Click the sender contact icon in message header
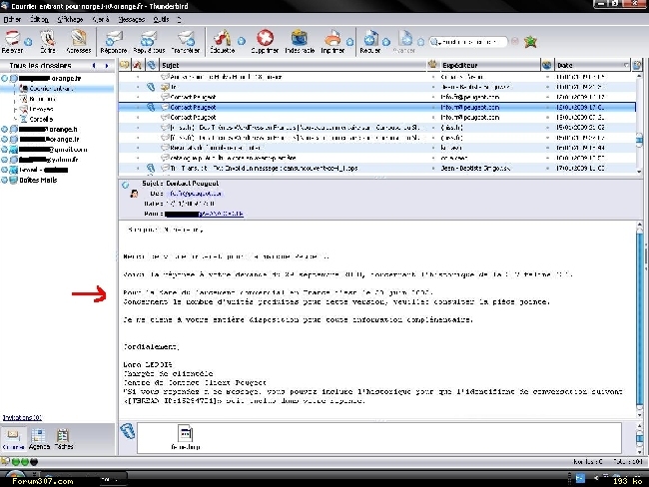This screenshot has width=649, height=487. click(134, 194)
